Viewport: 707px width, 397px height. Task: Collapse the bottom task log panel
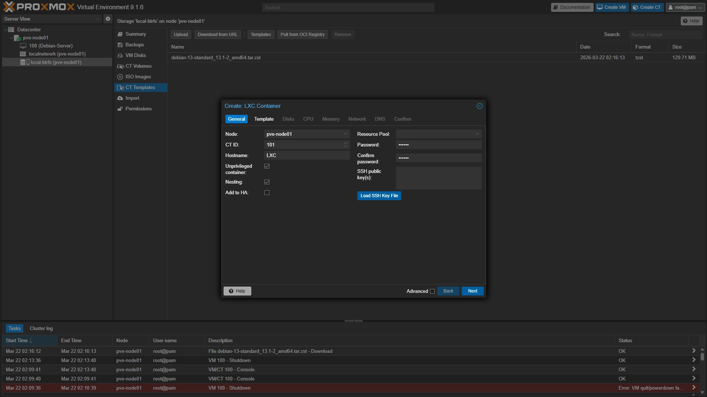(x=353, y=321)
